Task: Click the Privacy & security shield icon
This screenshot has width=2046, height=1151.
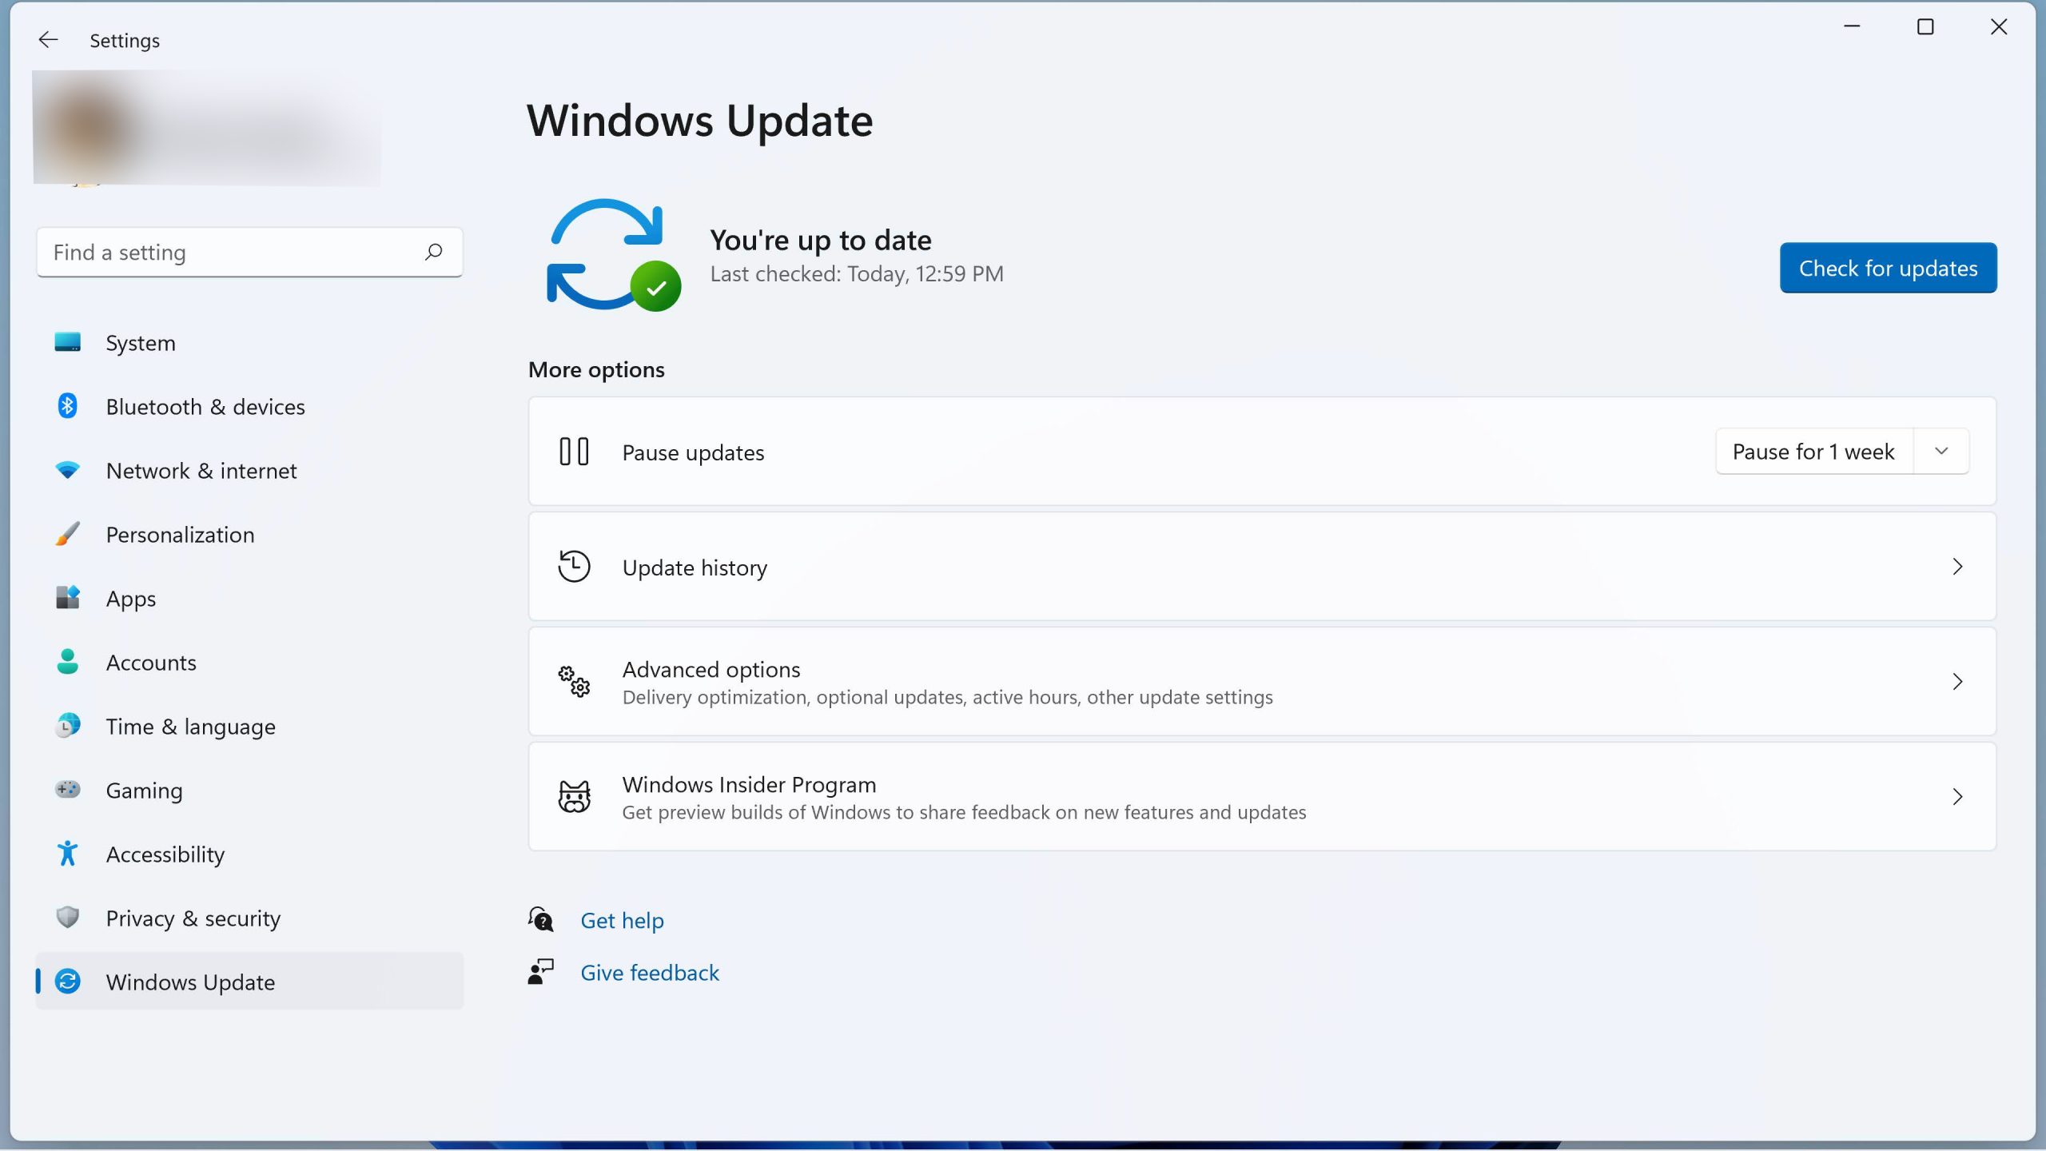Action: point(67,917)
